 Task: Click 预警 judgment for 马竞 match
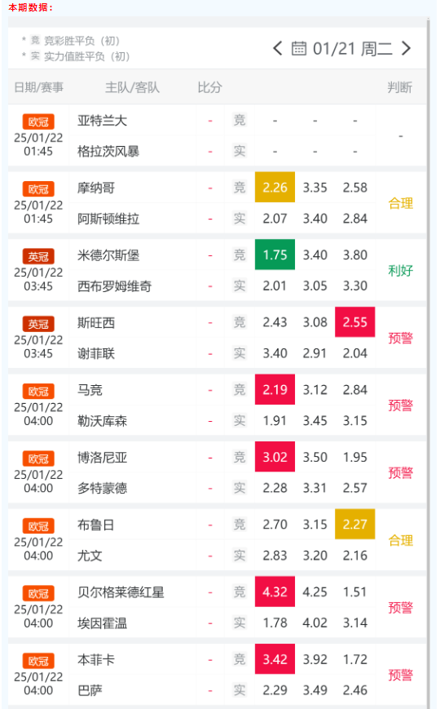(401, 405)
